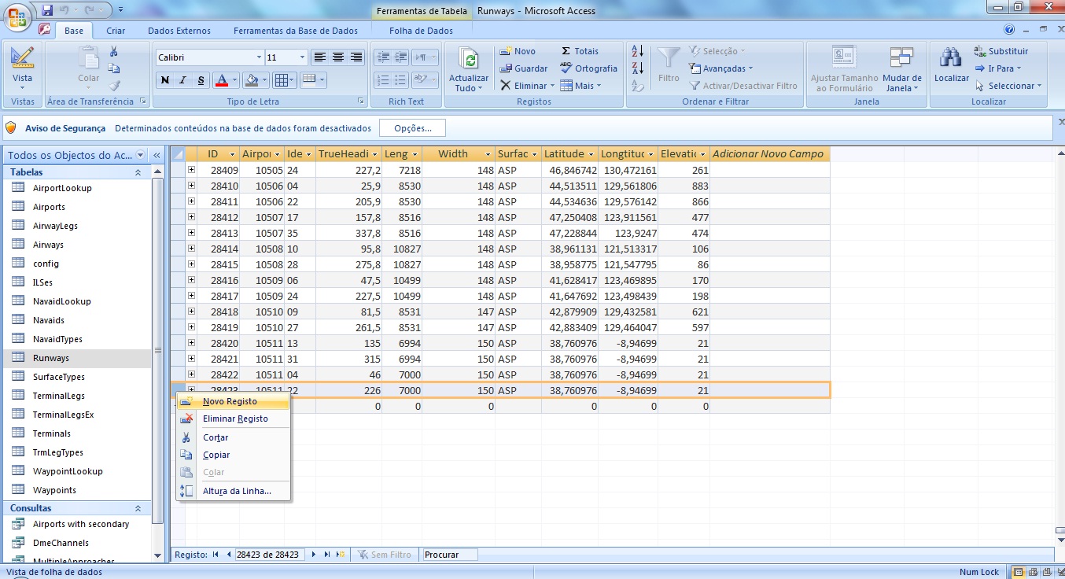Open the Vista view switcher icon
This screenshot has height=579, width=1065.
click(22, 59)
